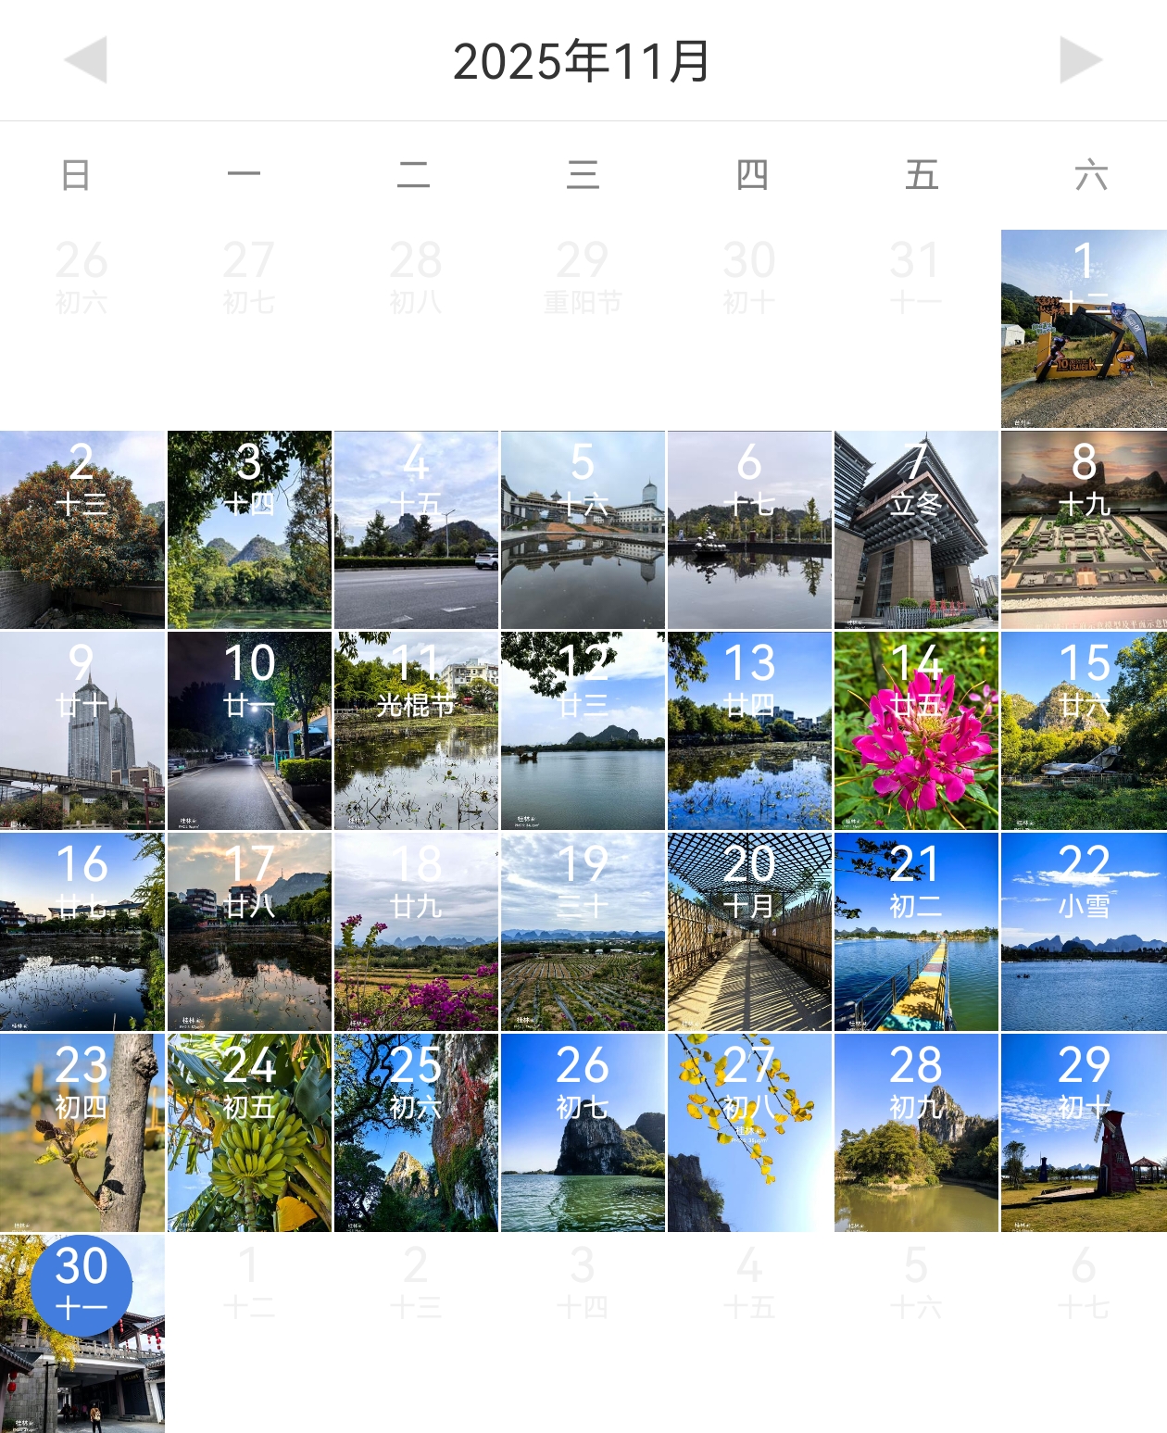Screen dimensions: 1167x1433
Task: Select highlighted date November 30
Action: (x=82, y=1285)
